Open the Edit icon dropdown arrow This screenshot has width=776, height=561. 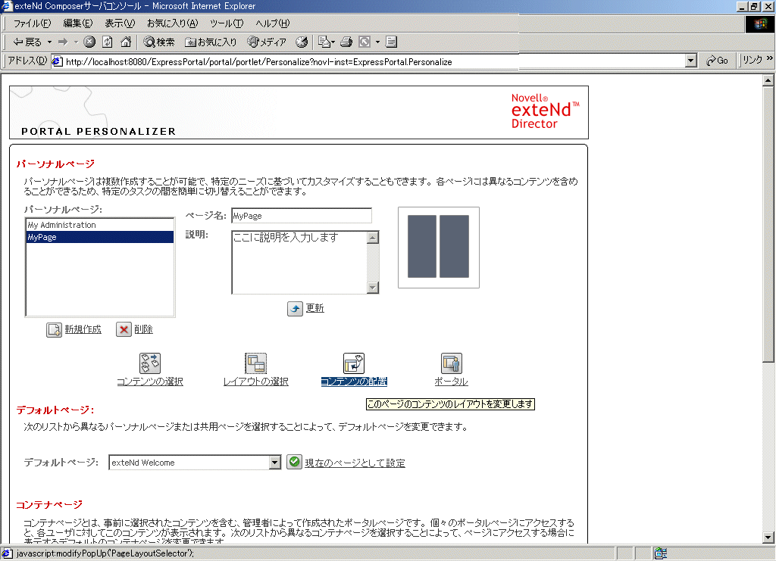click(377, 42)
